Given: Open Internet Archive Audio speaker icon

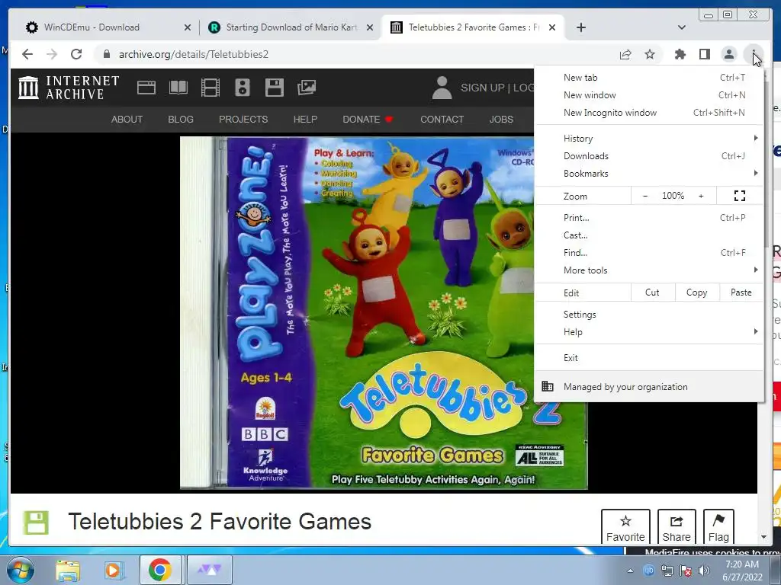Looking at the screenshot, I should tap(243, 88).
